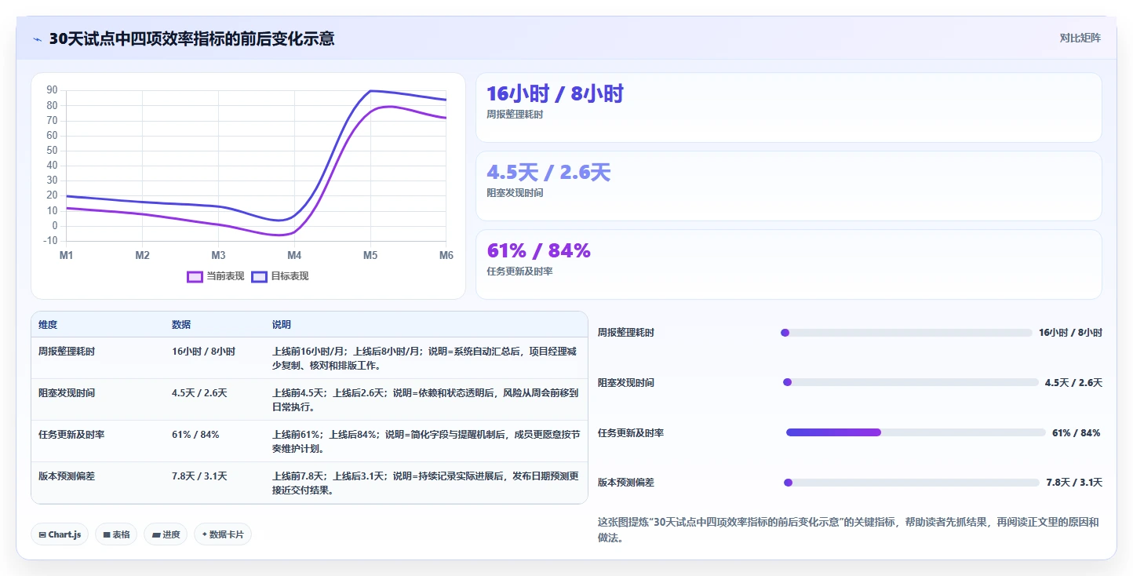Select the 表格 tag chip
This screenshot has width=1133, height=576.
[116, 534]
